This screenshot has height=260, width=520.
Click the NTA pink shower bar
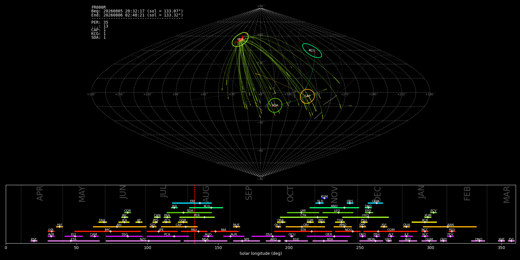point(330,241)
